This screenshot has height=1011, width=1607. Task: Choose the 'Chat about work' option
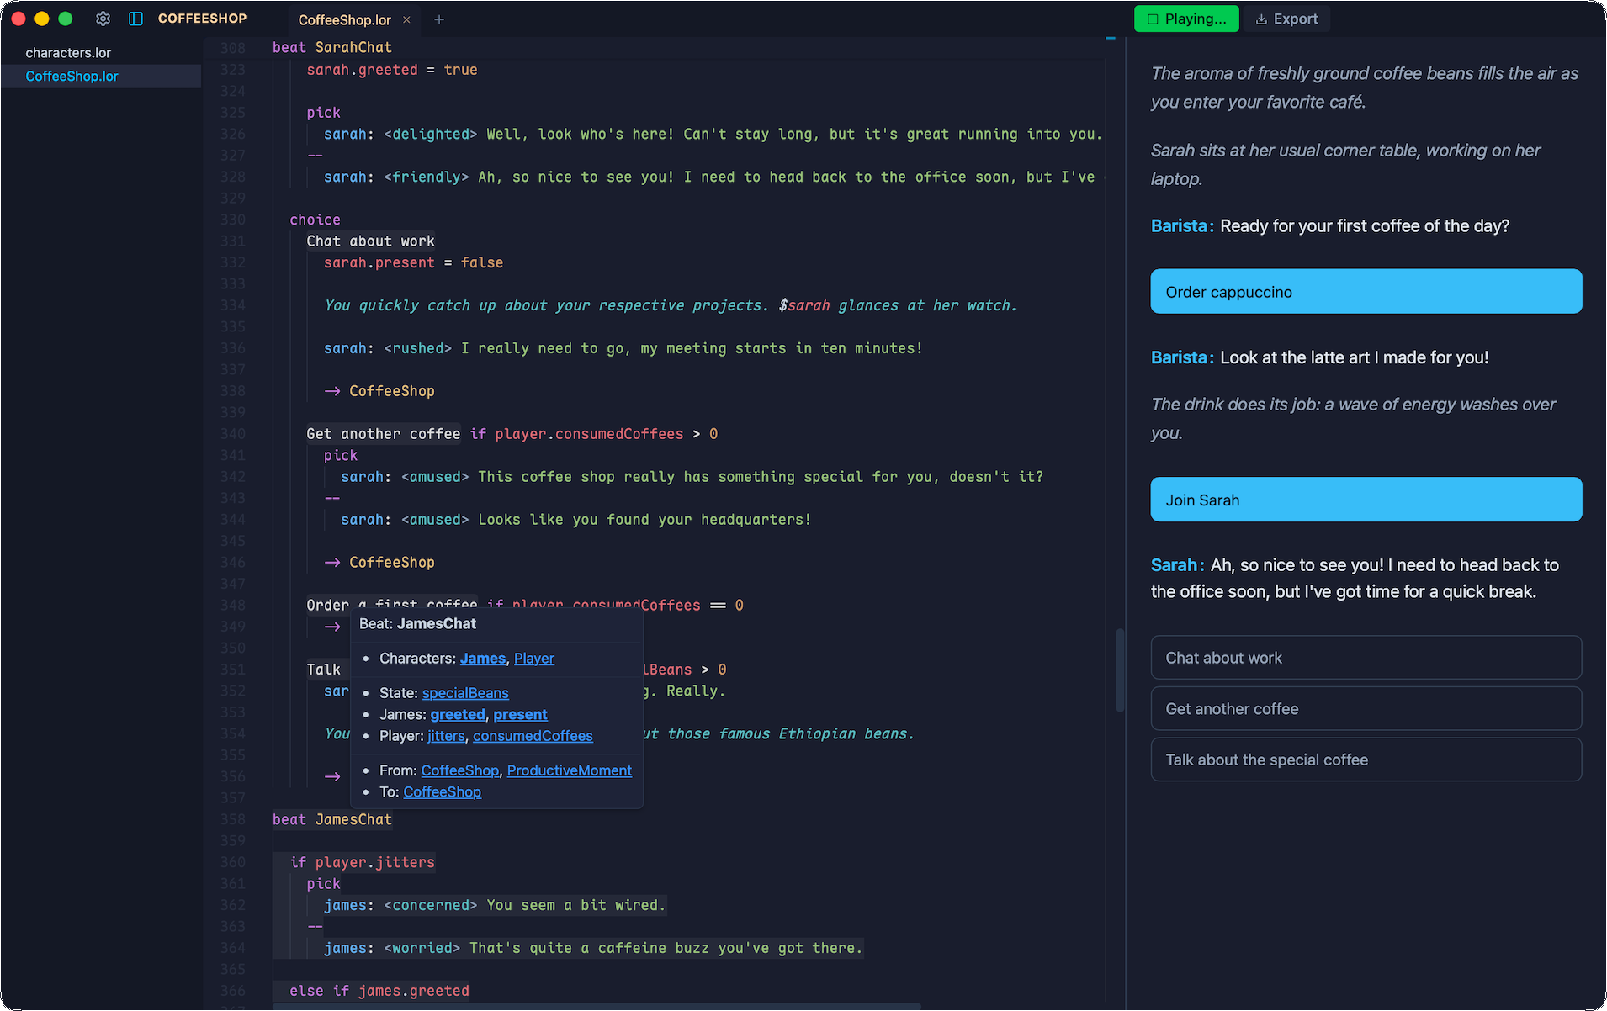click(1366, 658)
